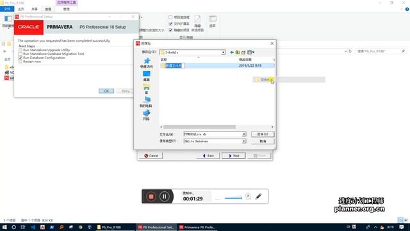
Task: Adjust the recorder volume slider
Action: pos(233,198)
